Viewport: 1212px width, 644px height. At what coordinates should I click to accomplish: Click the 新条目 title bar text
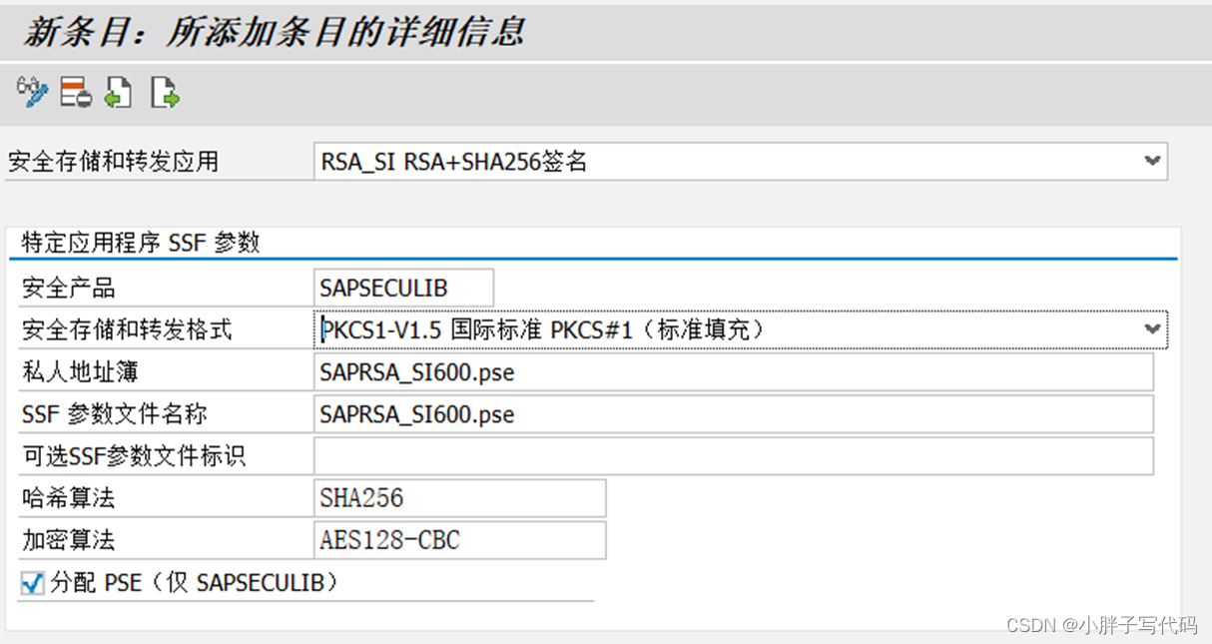(x=270, y=30)
